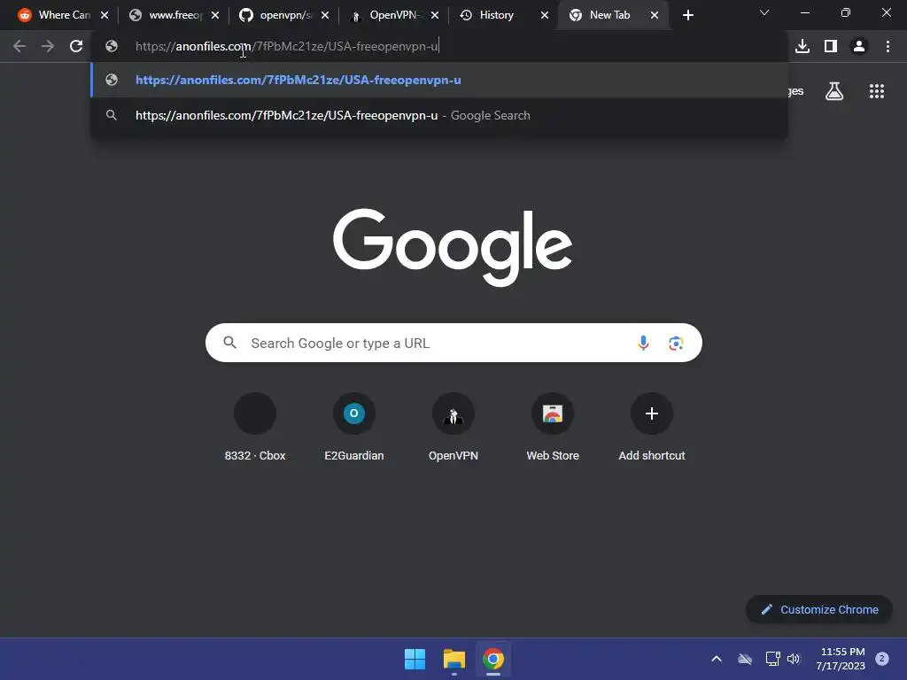Screen dimensions: 907x680
Task: Open the Chrome profile icon
Action: tap(859, 46)
